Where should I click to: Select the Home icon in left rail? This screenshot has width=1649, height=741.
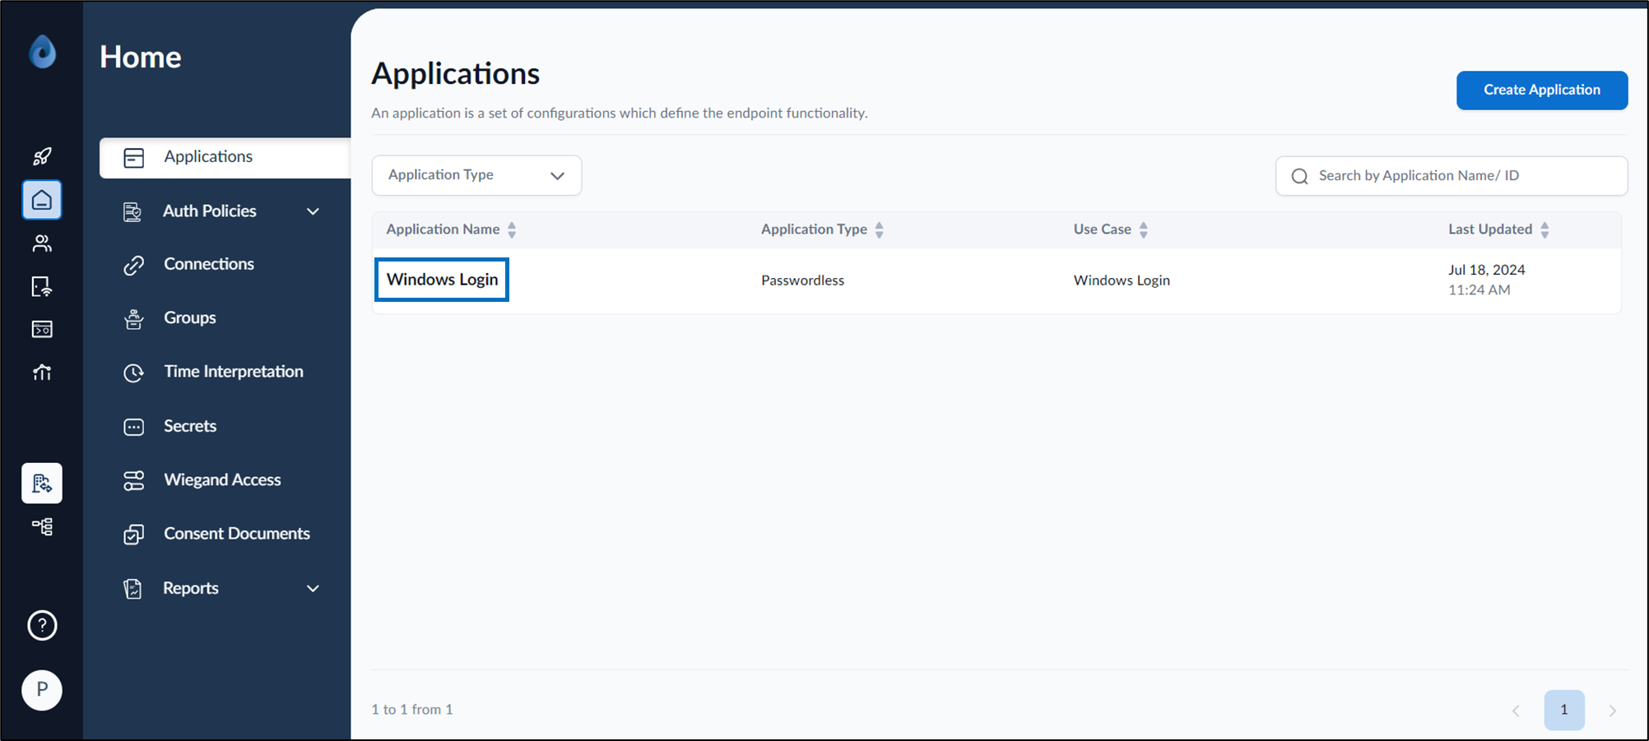point(42,200)
